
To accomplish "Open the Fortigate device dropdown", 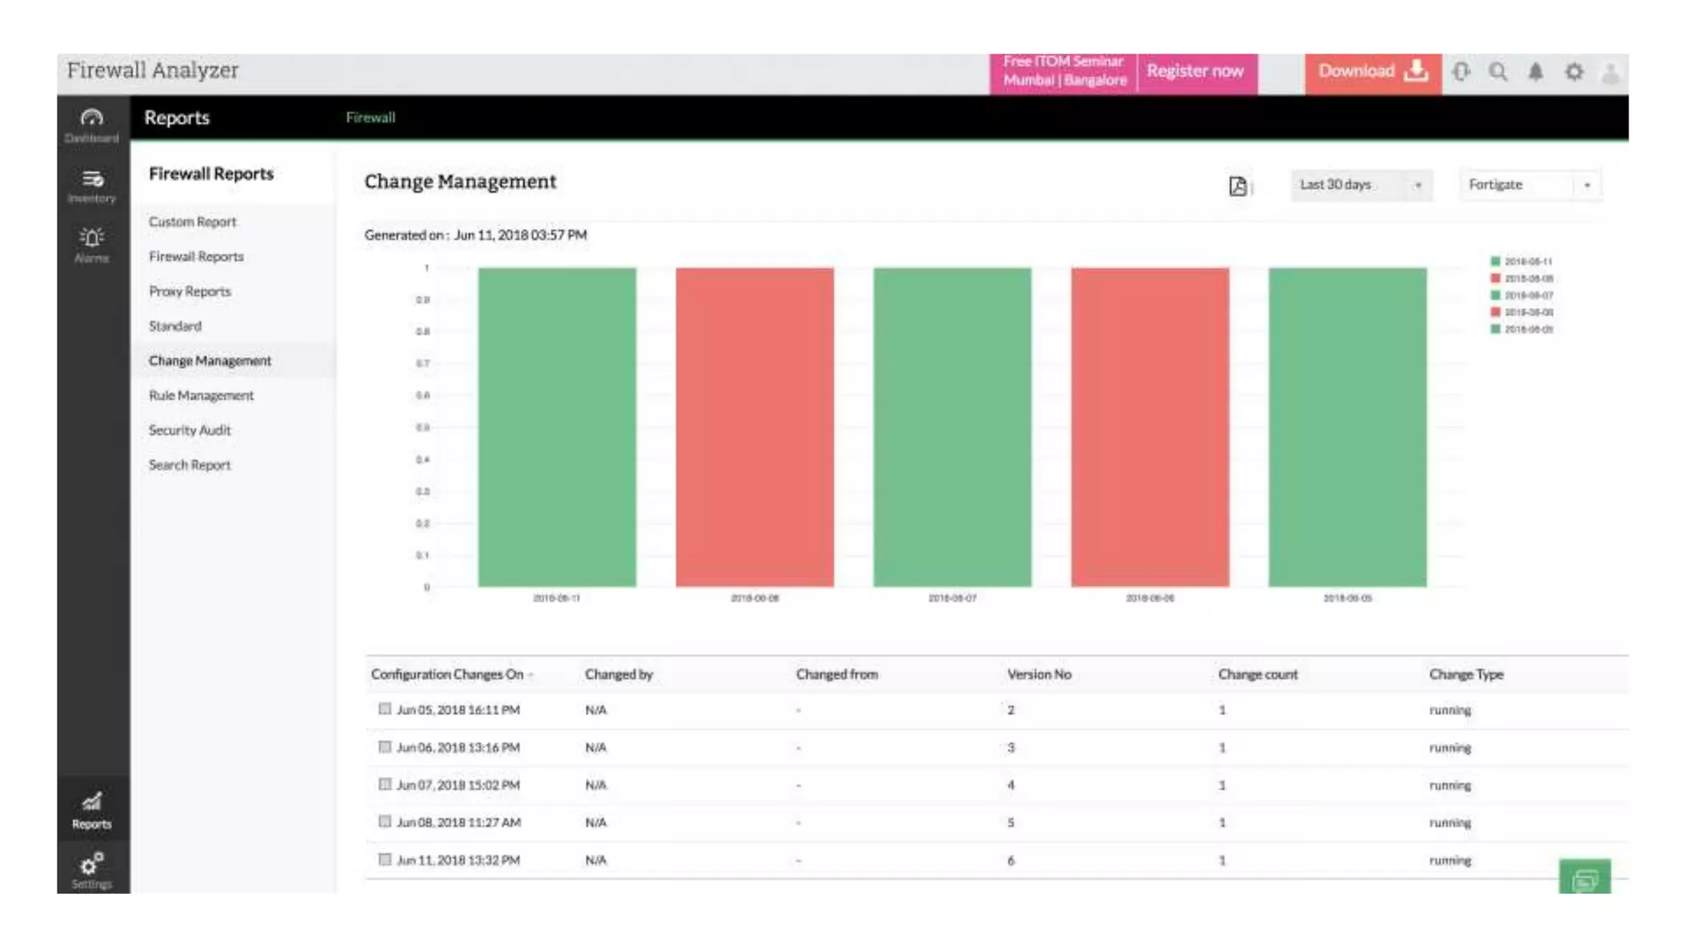I will [1530, 185].
